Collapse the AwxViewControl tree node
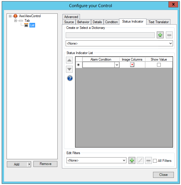The width and height of the screenshot is (181, 185). click(11, 16)
